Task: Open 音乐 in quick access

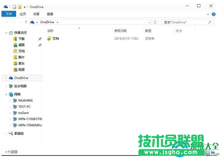Action: tap(22, 64)
